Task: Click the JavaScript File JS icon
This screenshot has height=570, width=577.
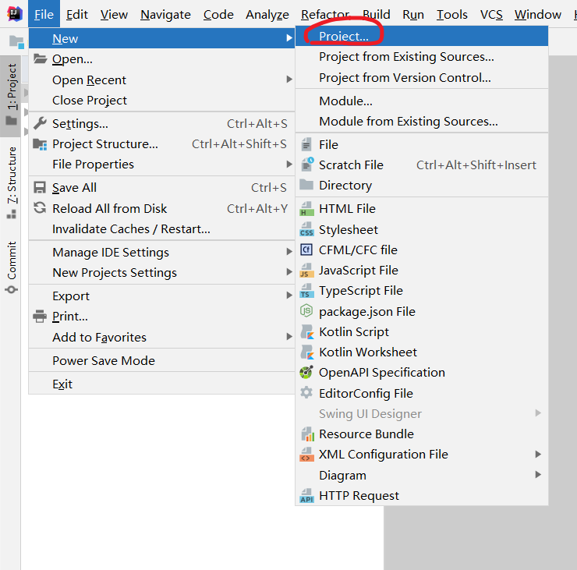Action: pos(306,270)
